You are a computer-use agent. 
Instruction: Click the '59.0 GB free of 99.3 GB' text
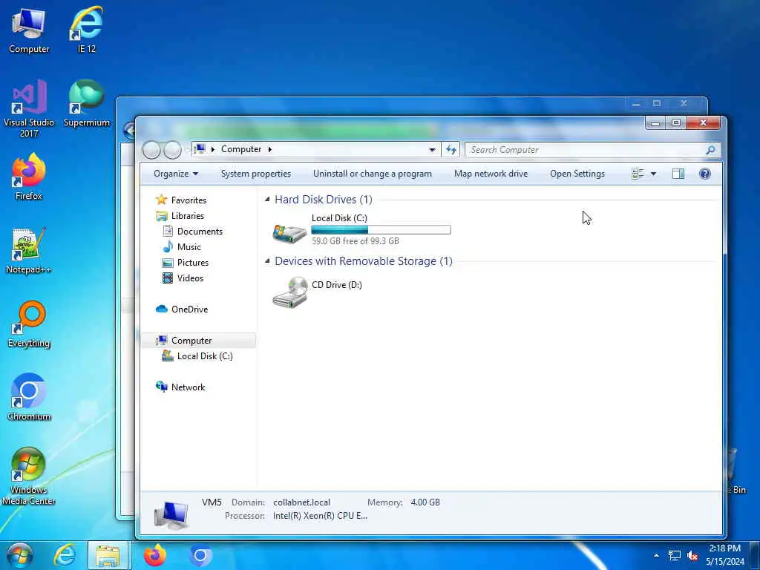coord(356,241)
